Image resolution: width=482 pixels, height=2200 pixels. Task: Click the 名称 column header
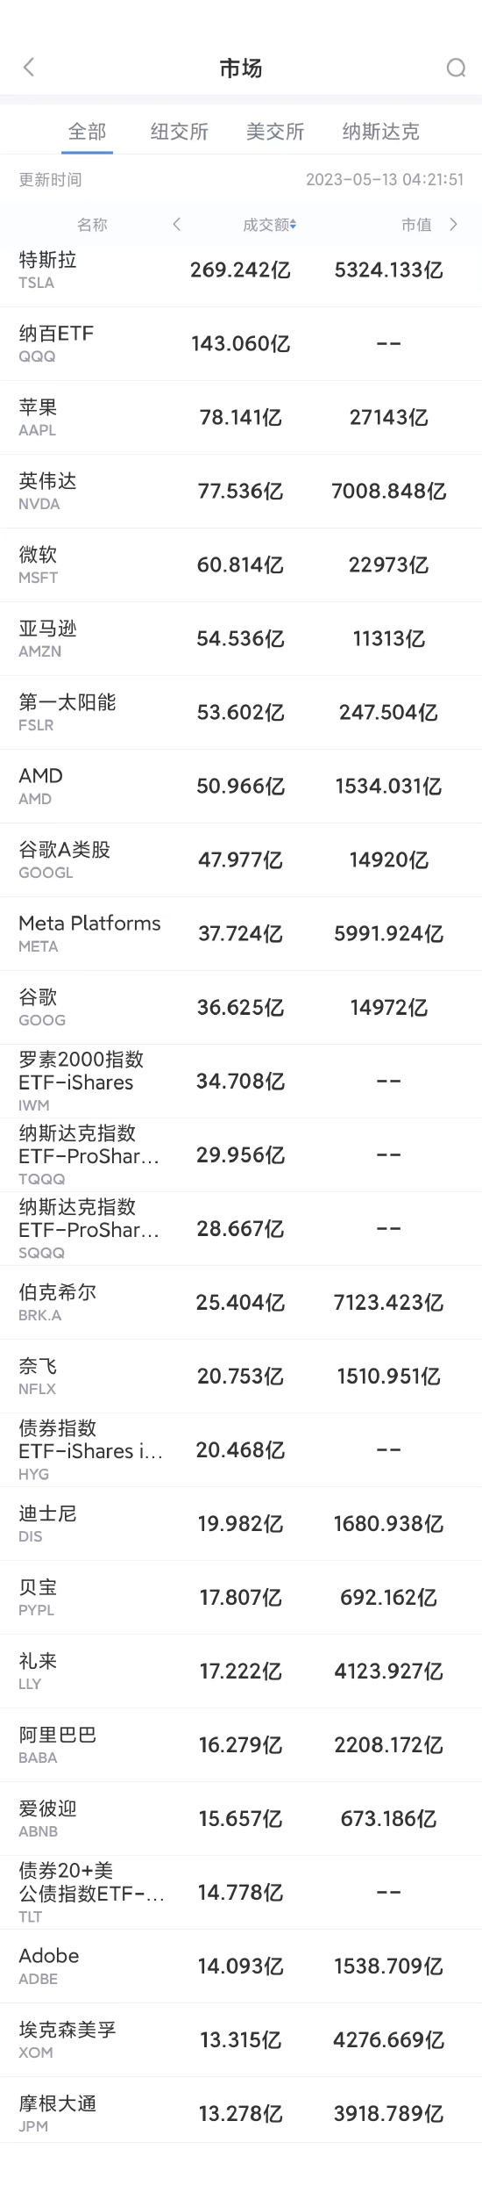[x=92, y=225]
